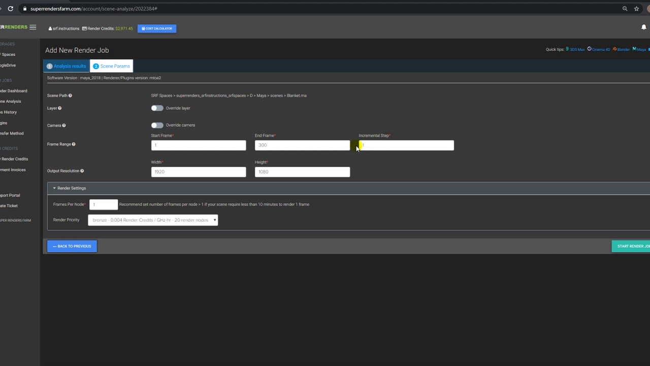
Task: Open the notifications bell icon
Action: [x=644, y=27]
